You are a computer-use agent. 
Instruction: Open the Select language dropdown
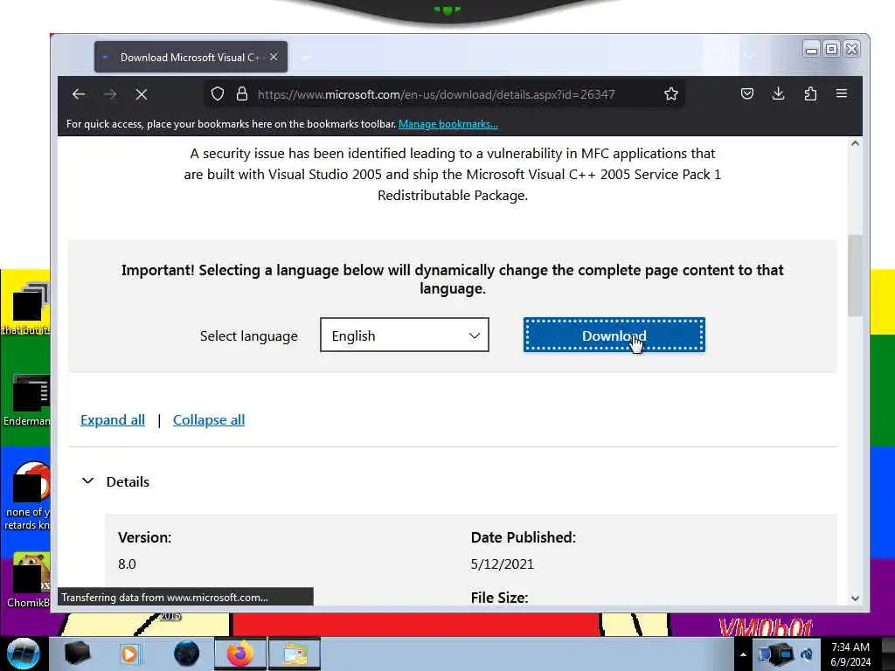click(x=405, y=335)
